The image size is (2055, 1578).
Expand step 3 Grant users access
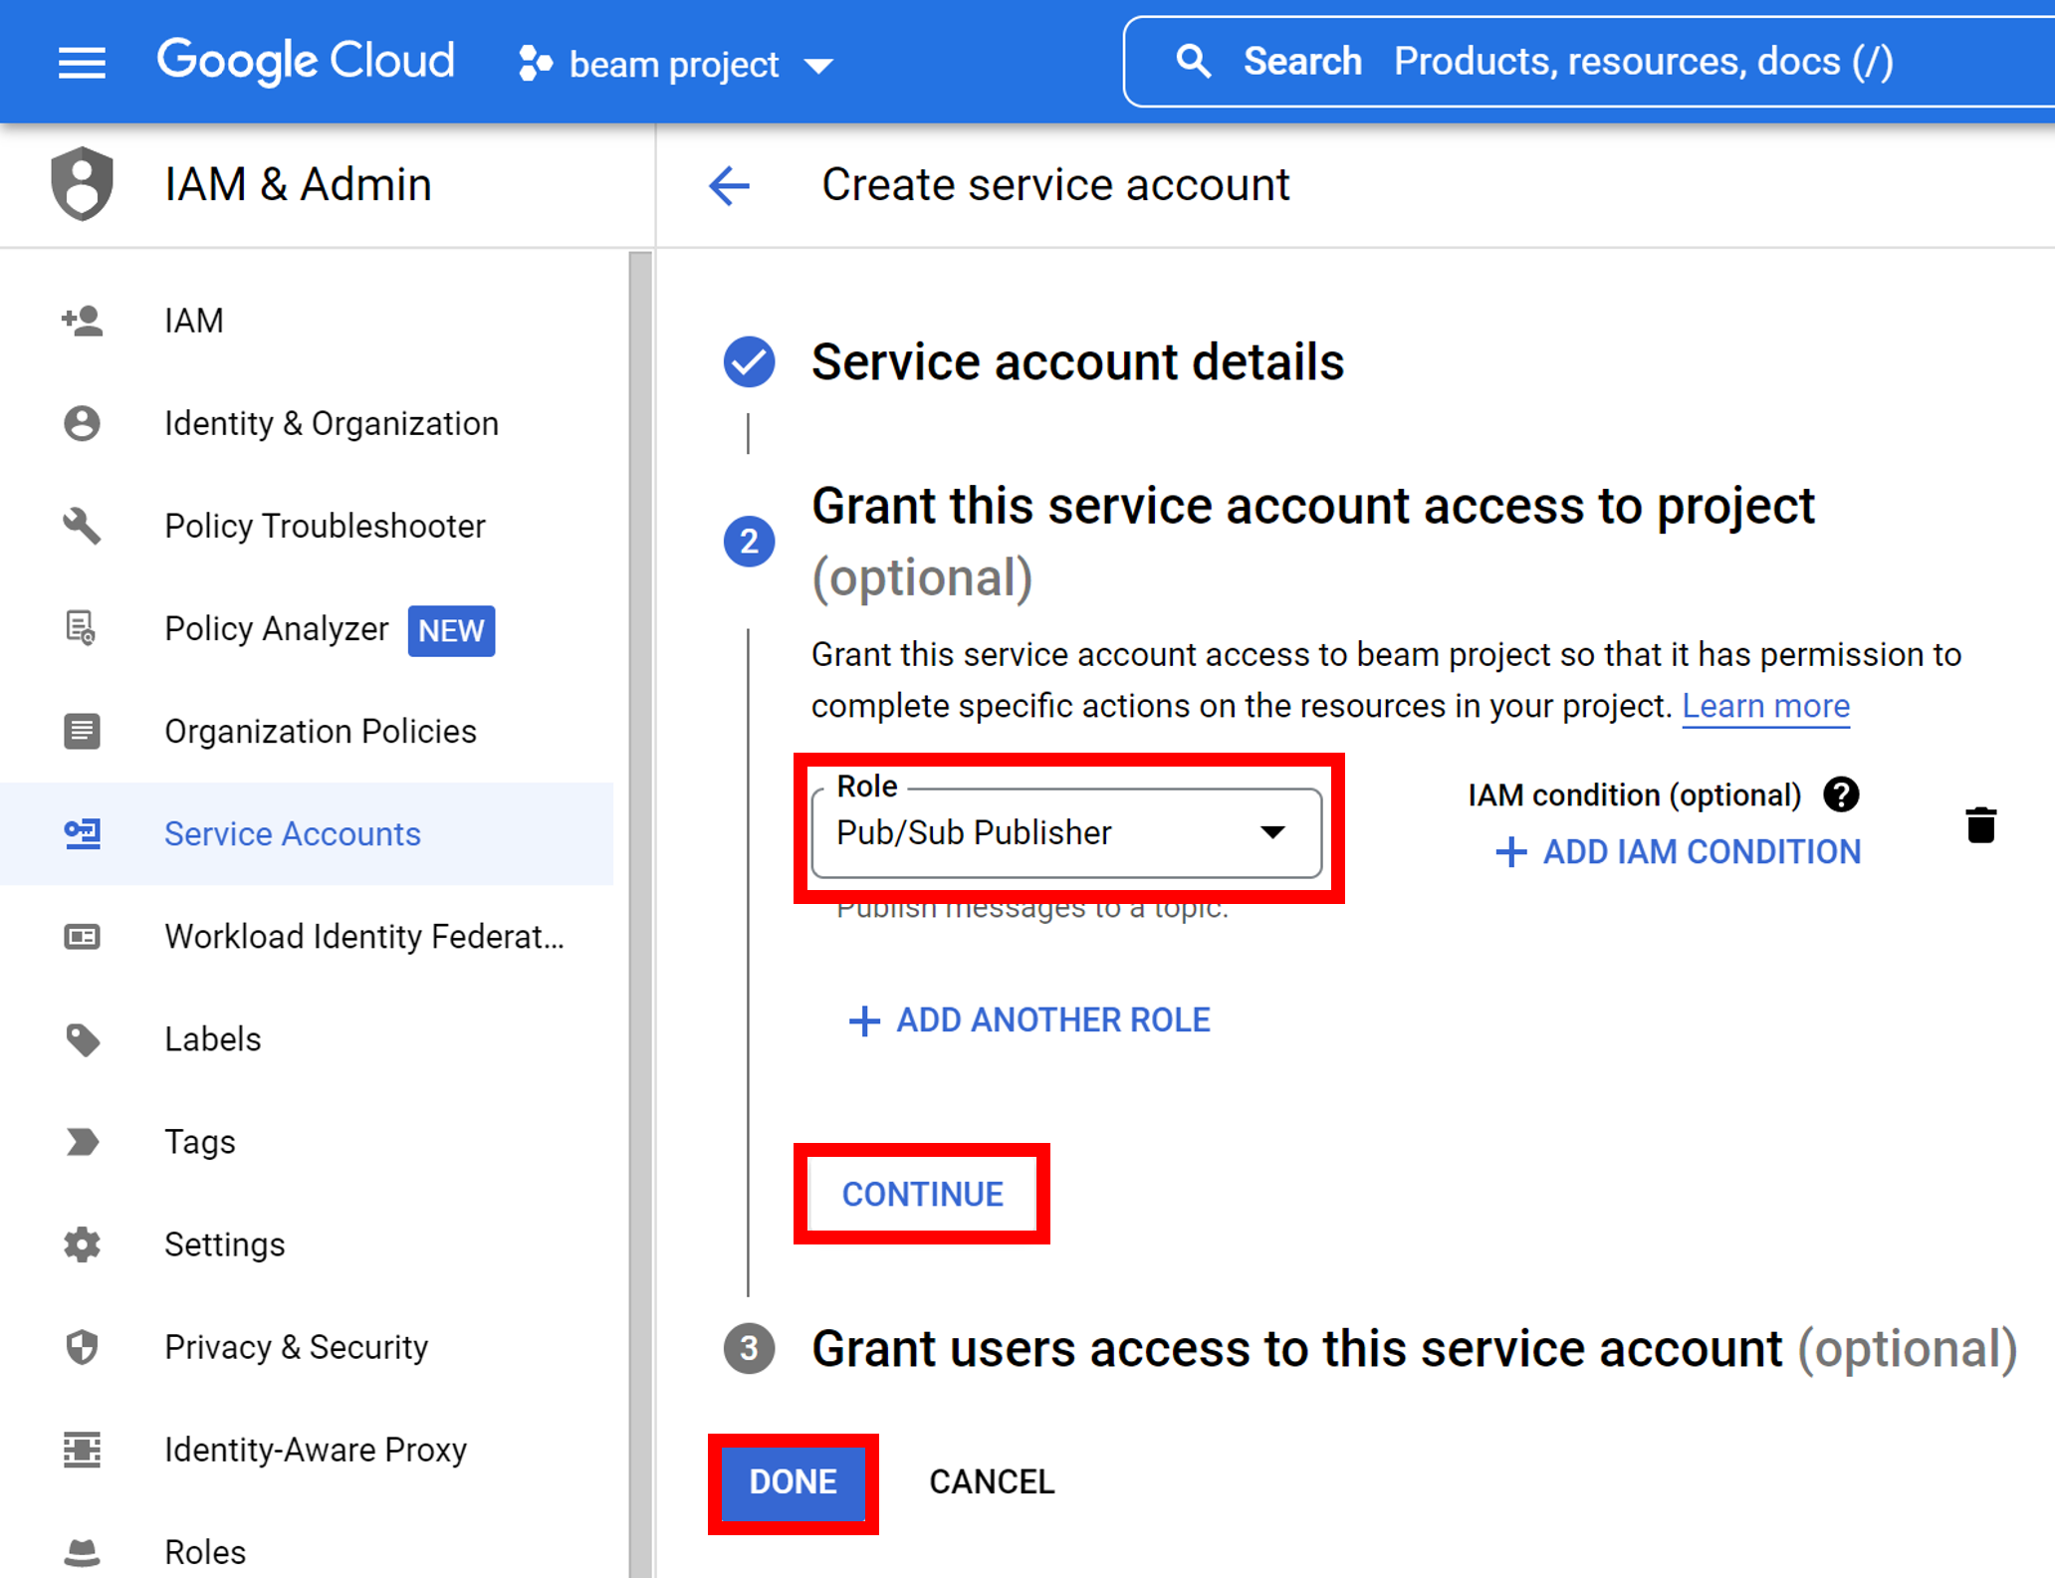pyautogui.click(x=1296, y=1349)
